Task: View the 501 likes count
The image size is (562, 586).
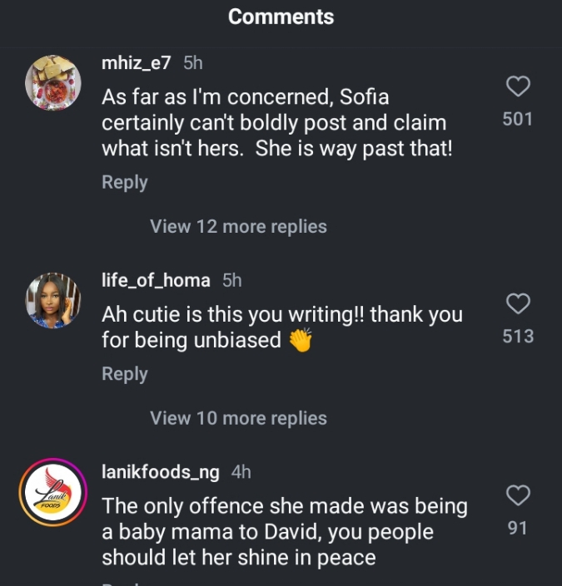Action: (518, 119)
